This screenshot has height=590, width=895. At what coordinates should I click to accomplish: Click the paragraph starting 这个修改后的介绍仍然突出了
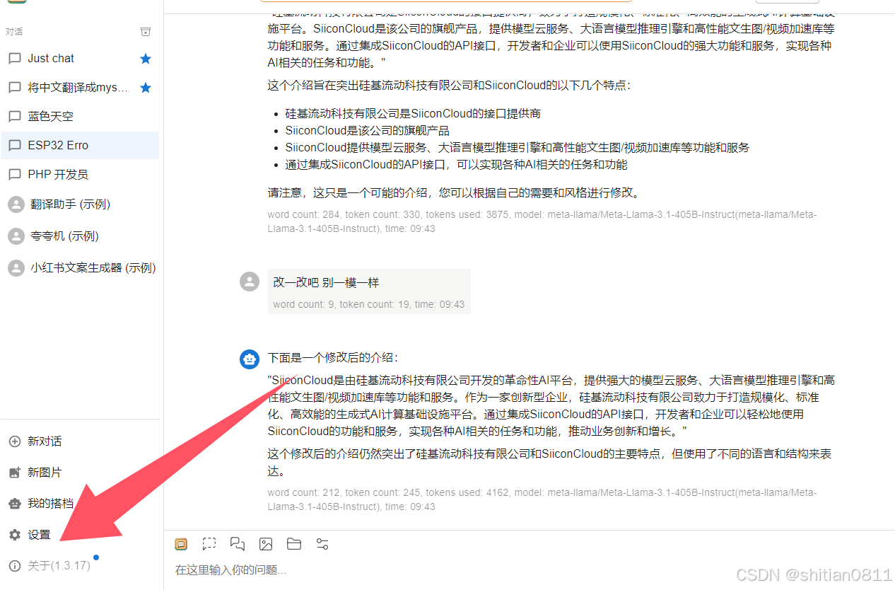549,463
